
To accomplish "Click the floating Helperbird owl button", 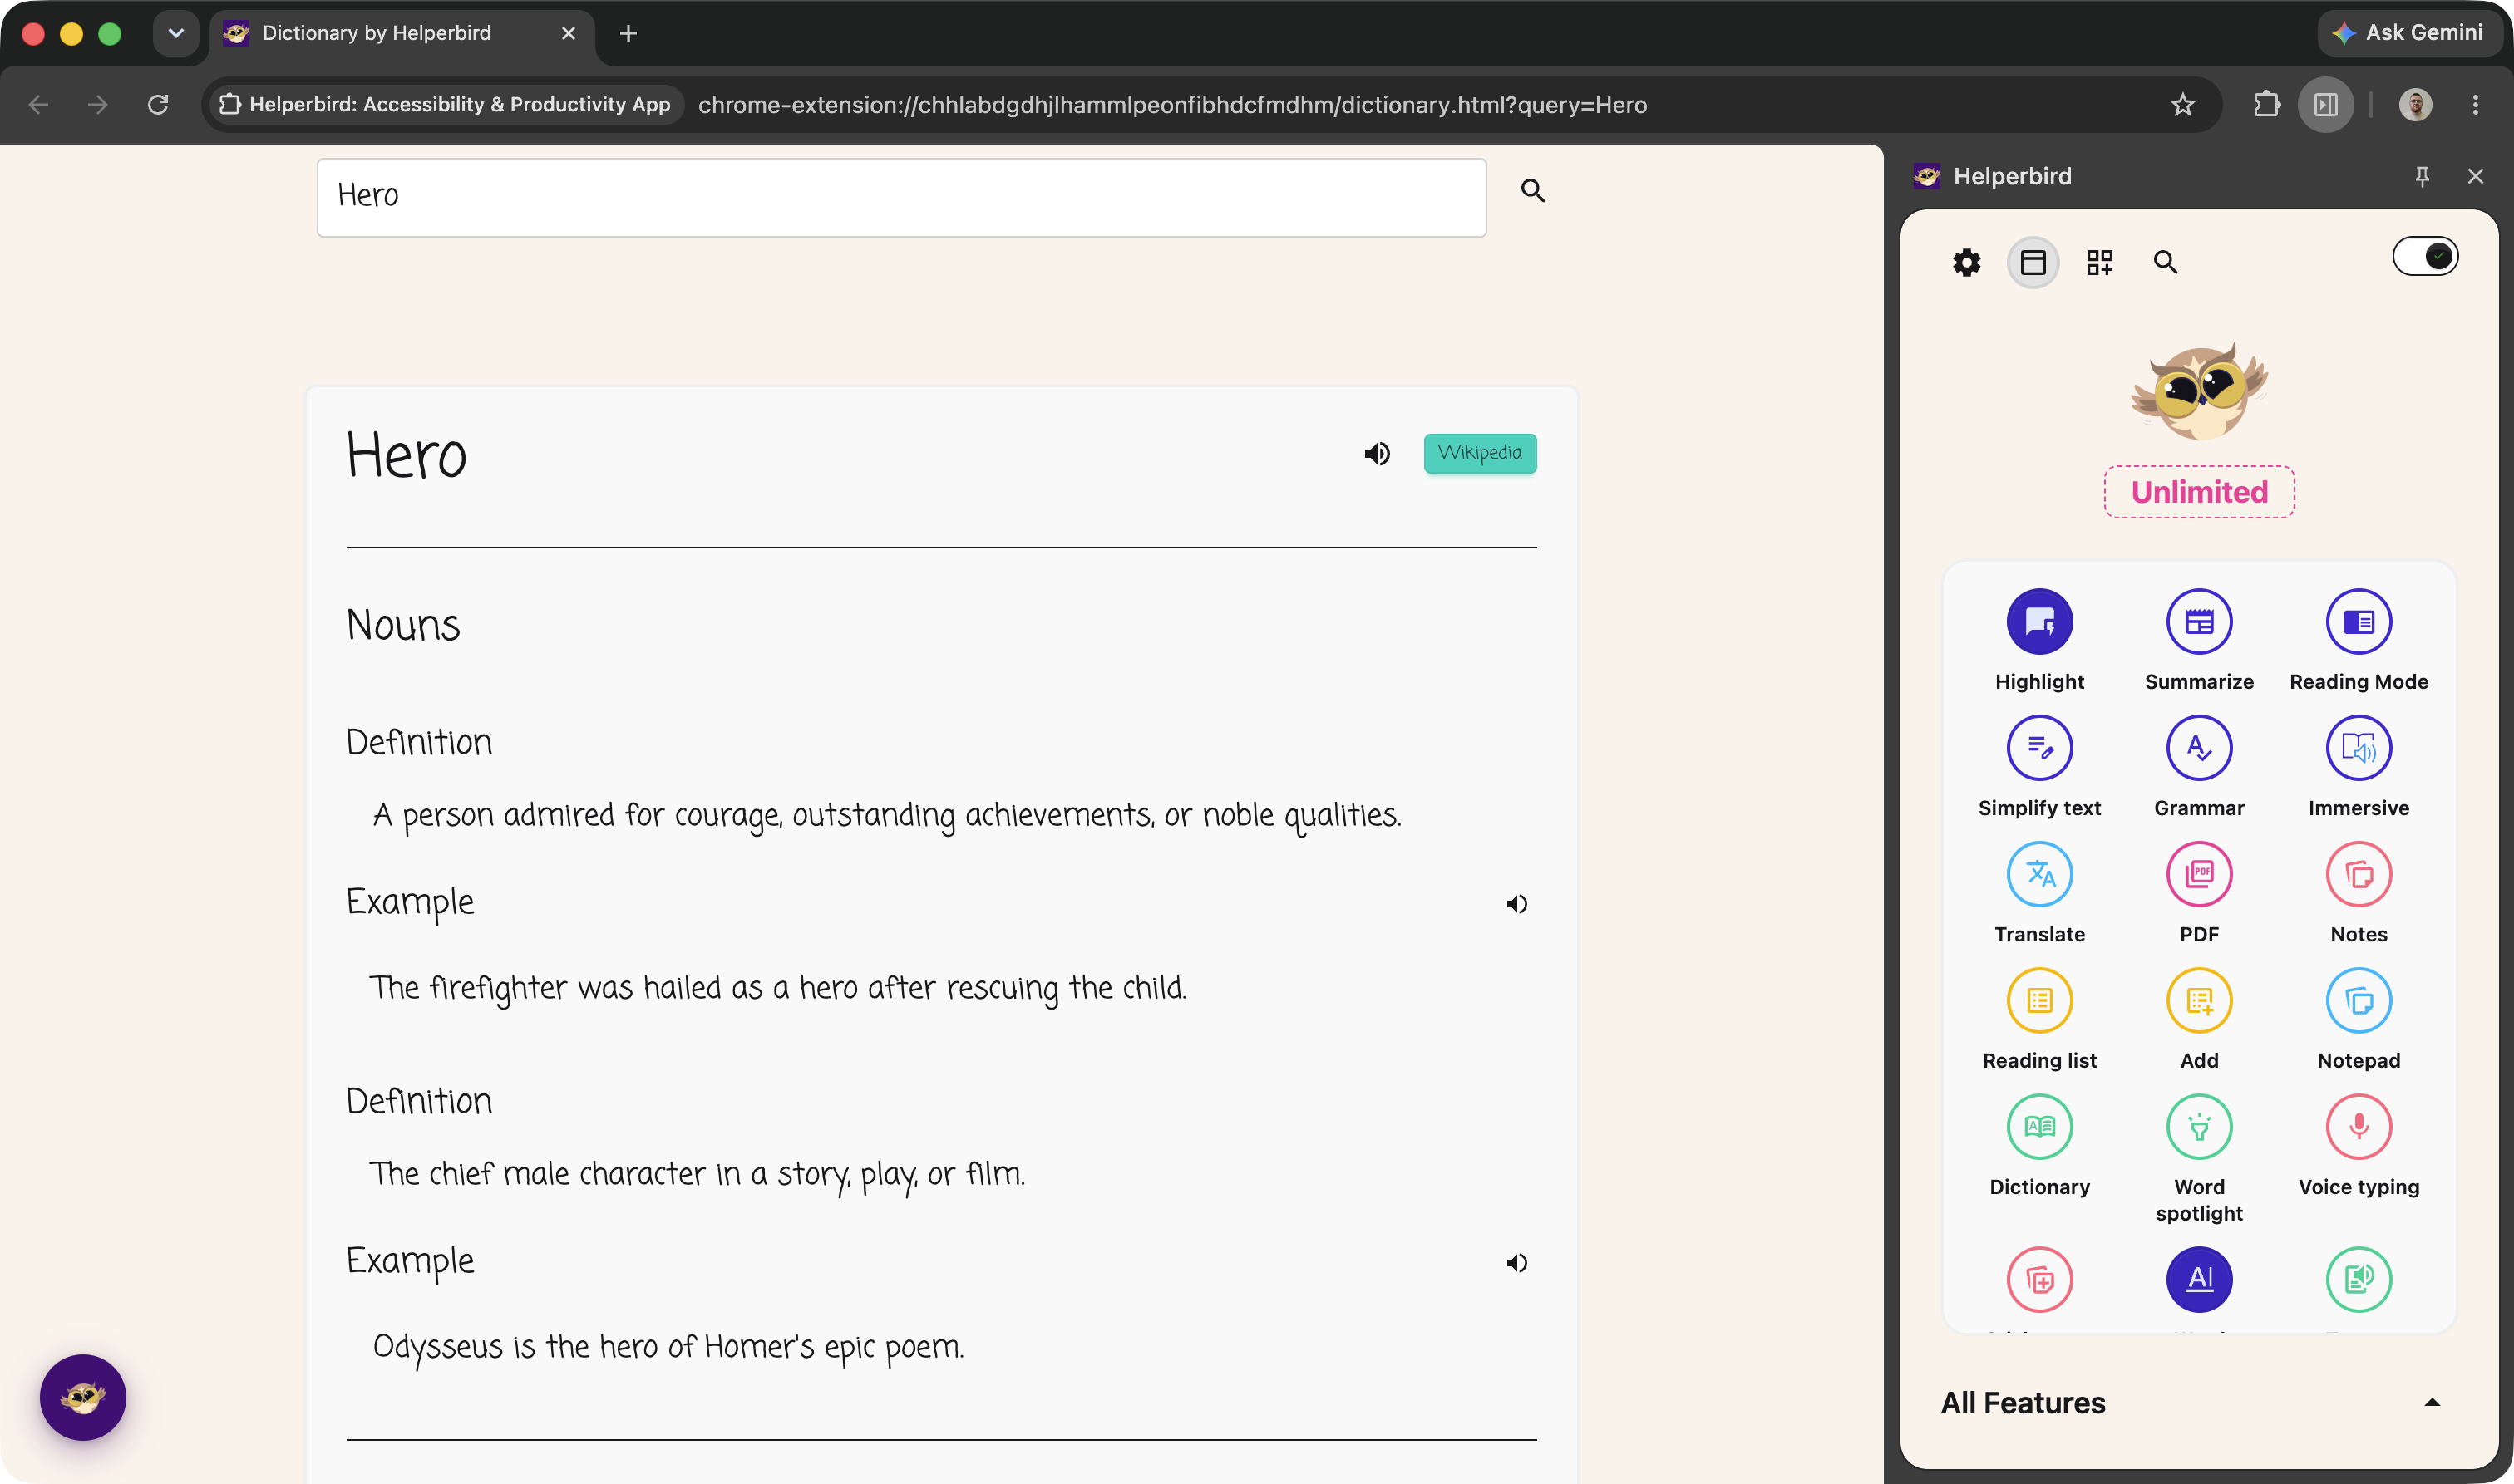I will pos(83,1397).
